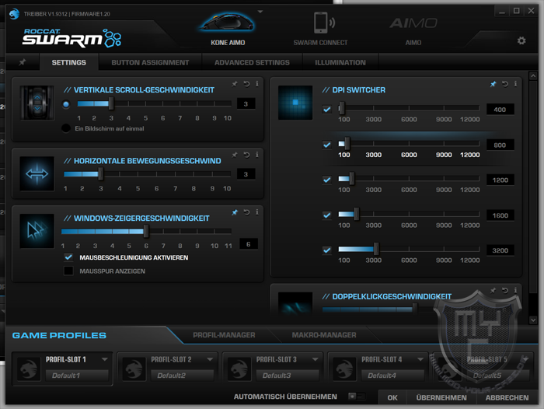Uncheck the 3200 DPI level checkbox

pyautogui.click(x=327, y=250)
